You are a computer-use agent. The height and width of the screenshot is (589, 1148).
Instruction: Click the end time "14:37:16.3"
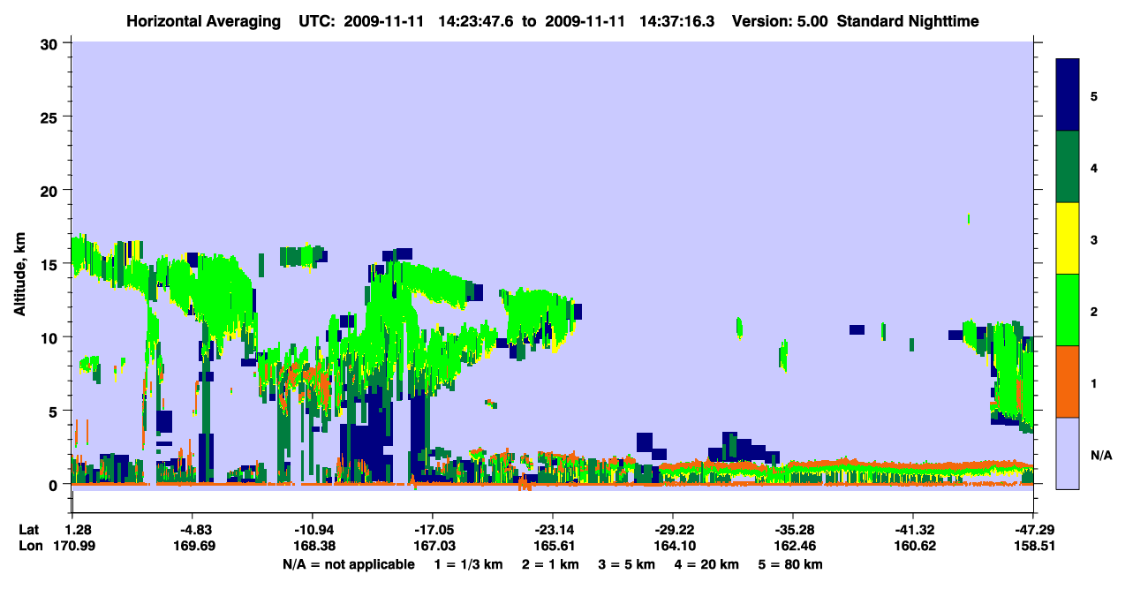(676, 20)
